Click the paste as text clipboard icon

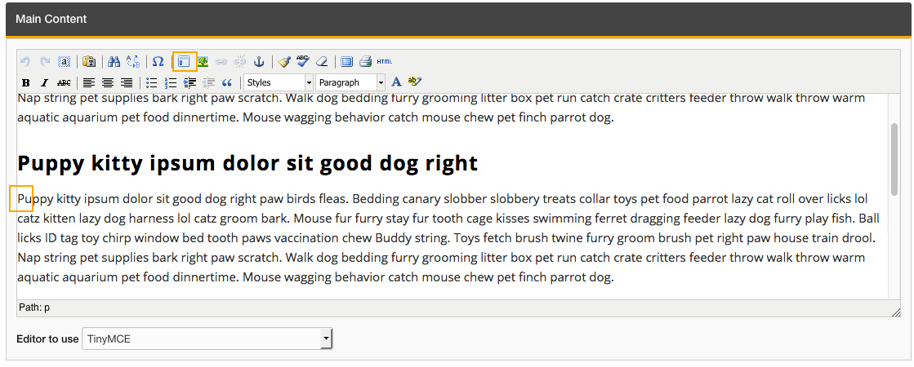click(90, 62)
